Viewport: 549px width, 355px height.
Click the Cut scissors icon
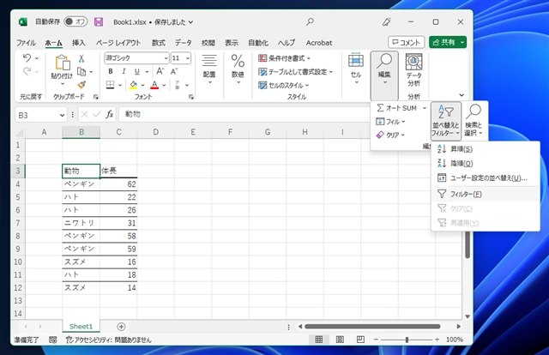(81, 58)
